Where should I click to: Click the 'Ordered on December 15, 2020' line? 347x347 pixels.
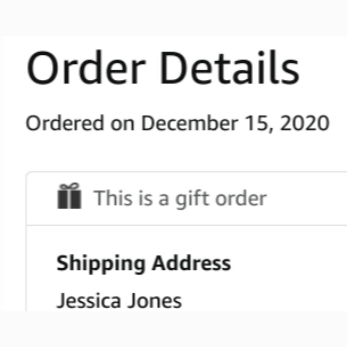click(177, 123)
